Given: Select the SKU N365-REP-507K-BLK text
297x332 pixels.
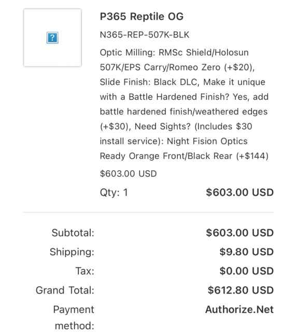Looking at the screenshot, I should 145,35.
